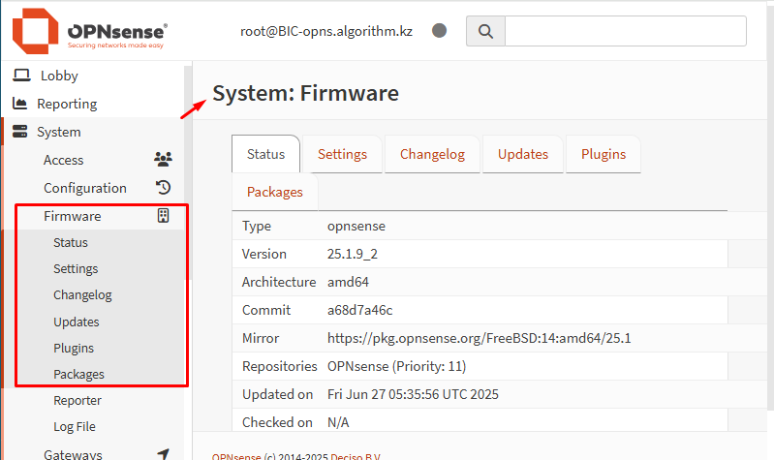Switch to the Settings tab

click(342, 154)
